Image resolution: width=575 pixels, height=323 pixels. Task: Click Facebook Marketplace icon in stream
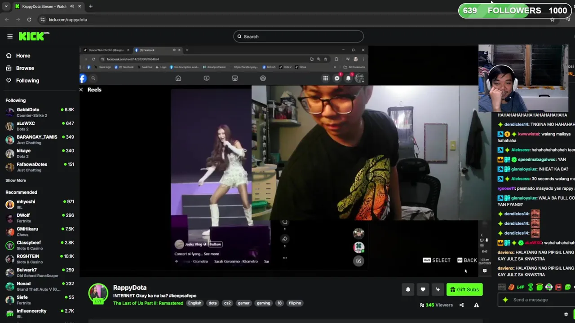(234, 79)
